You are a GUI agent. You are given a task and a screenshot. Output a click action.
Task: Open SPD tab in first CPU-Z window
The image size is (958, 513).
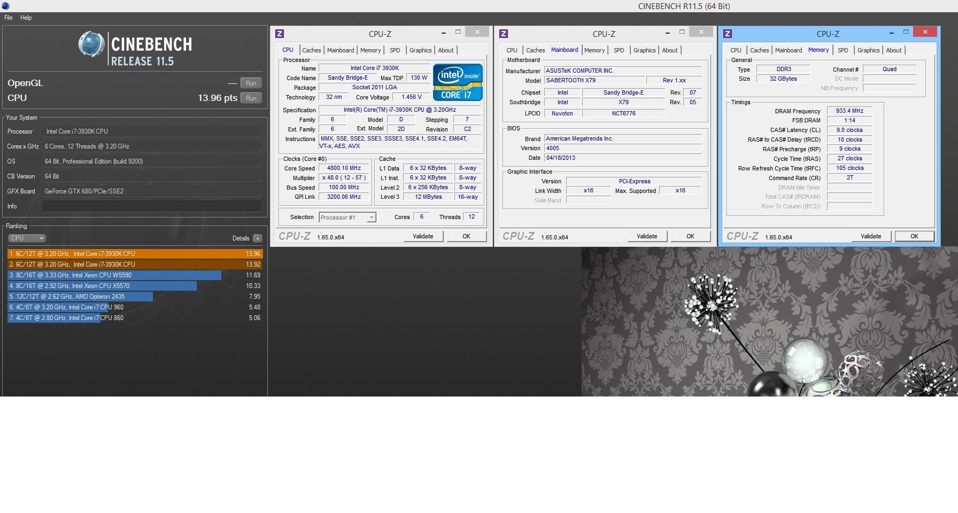click(x=395, y=50)
